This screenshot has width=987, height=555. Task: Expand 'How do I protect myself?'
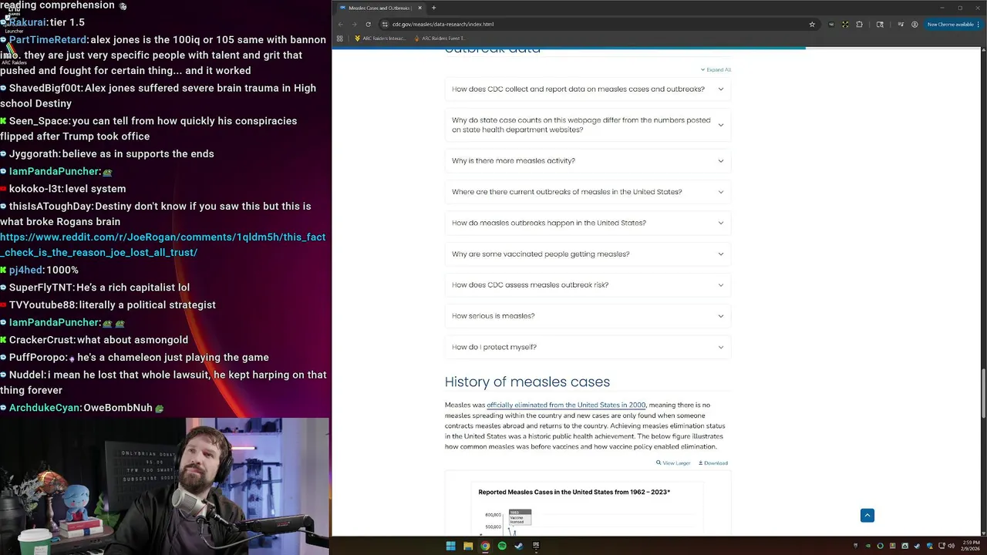[x=588, y=347]
